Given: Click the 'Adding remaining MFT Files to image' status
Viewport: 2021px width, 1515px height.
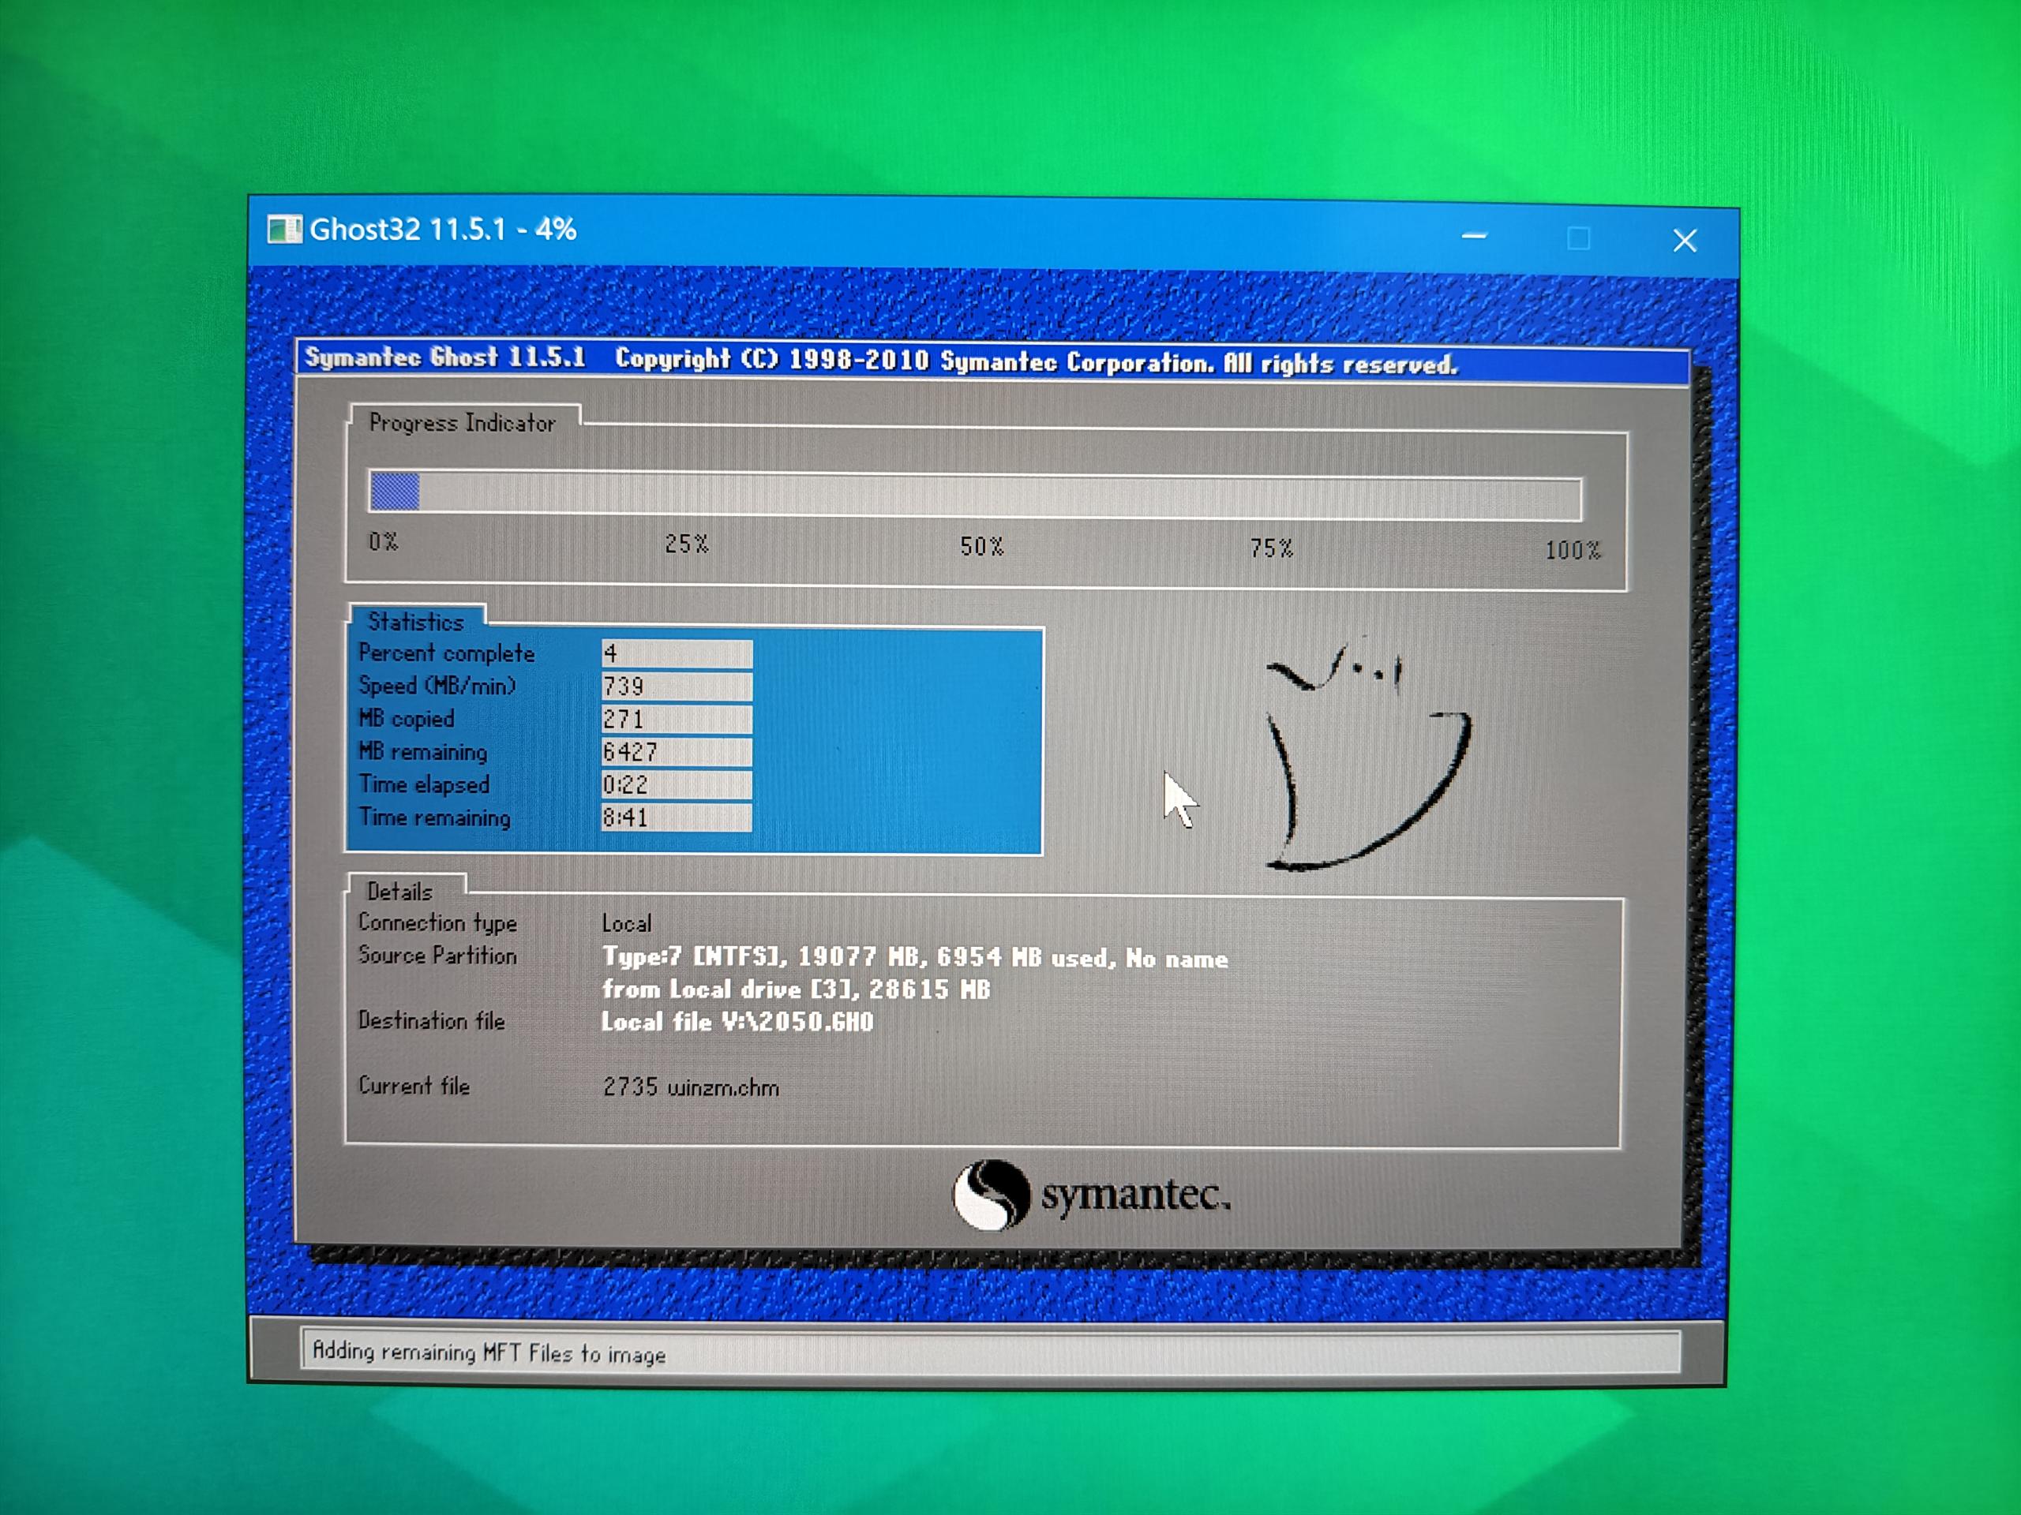Looking at the screenshot, I should pyautogui.click(x=489, y=1352).
